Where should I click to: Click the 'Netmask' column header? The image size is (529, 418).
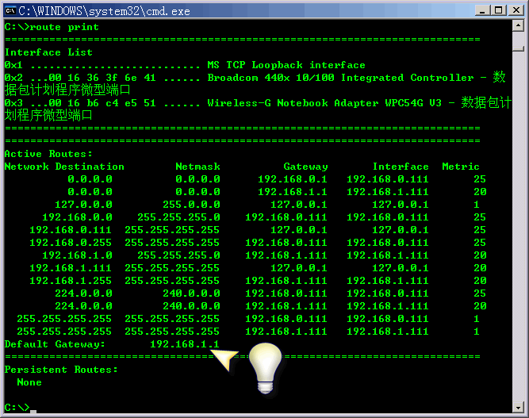[x=197, y=167]
